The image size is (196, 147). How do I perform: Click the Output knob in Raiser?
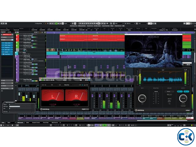(x=183, y=98)
